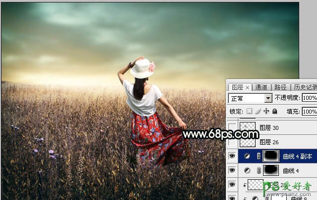The image size is (317, 200).
Task: Switch to the 通道 tab
Action: point(261,87)
